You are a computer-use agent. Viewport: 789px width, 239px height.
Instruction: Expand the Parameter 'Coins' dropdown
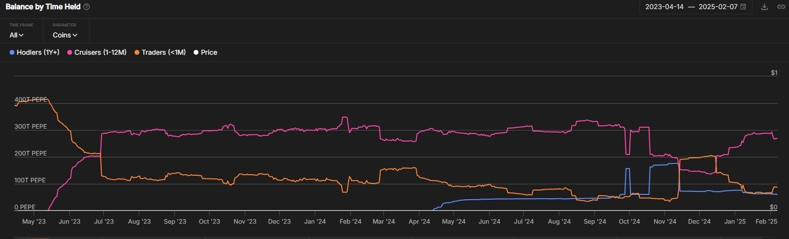coord(64,35)
